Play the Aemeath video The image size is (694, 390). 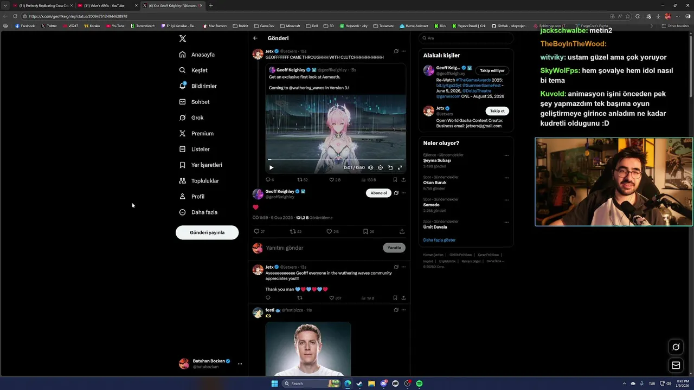click(272, 167)
